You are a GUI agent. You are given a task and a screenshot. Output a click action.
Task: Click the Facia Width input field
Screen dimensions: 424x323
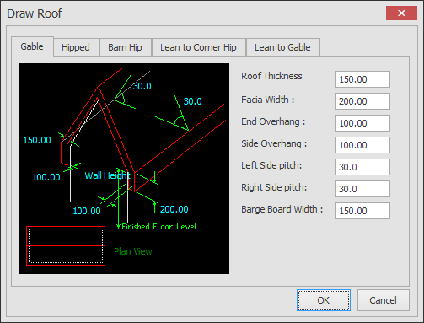tap(362, 101)
